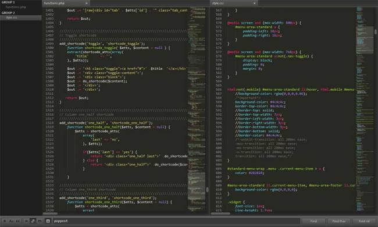Toggle wrap search option in find bar
378x227 pixels.
[x=33, y=221]
